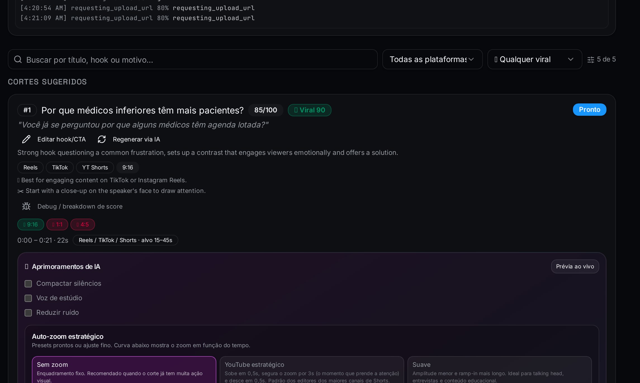This screenshot has width=640, height=383.
Task: Click the refresh icon for Regenerar via IA
Action: pyautogui.click(x=102, y=139)
